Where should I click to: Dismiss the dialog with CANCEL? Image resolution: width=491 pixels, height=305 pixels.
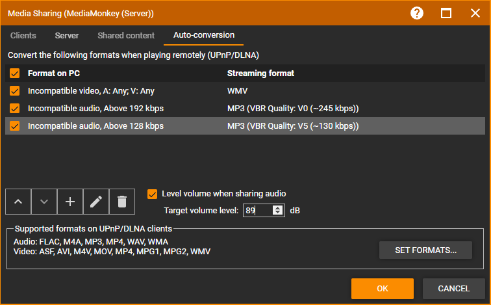(x=454, y=289)
